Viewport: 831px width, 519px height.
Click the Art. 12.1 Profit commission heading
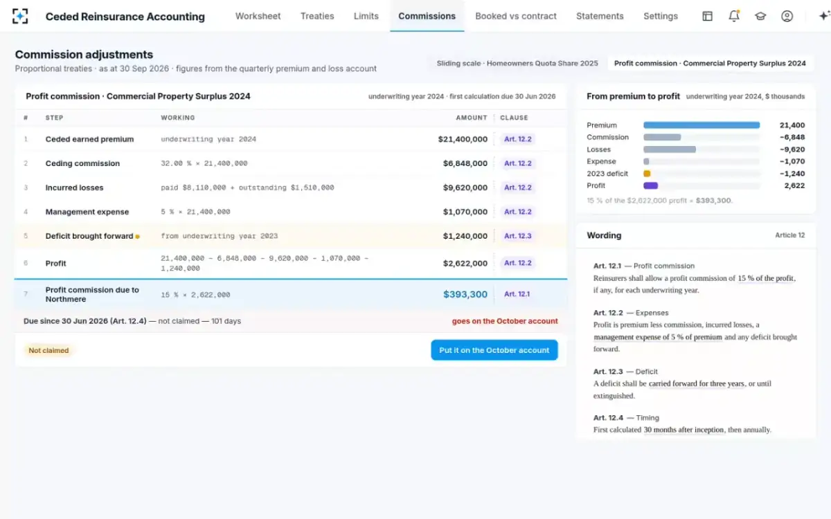644,266
